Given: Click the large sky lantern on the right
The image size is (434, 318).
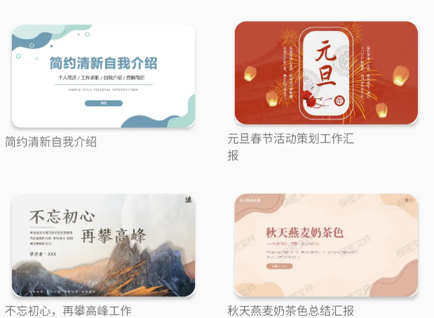Looking at the screenshot, I should pyautogui.click(x=401, y=75).
